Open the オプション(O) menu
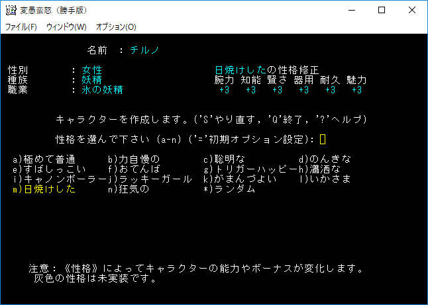 116,27
